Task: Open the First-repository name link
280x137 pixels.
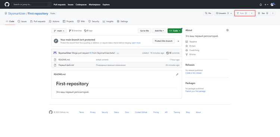Action: point(38,13)
